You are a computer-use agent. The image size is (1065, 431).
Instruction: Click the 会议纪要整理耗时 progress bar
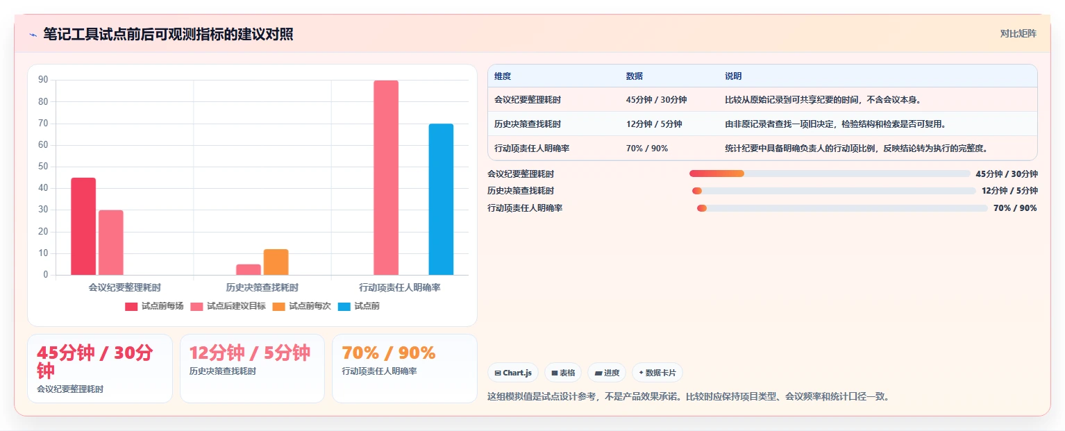tap(830, 174)
